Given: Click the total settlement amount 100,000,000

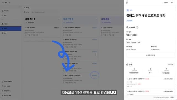Looking at the screenshot, I should [134, 73].
